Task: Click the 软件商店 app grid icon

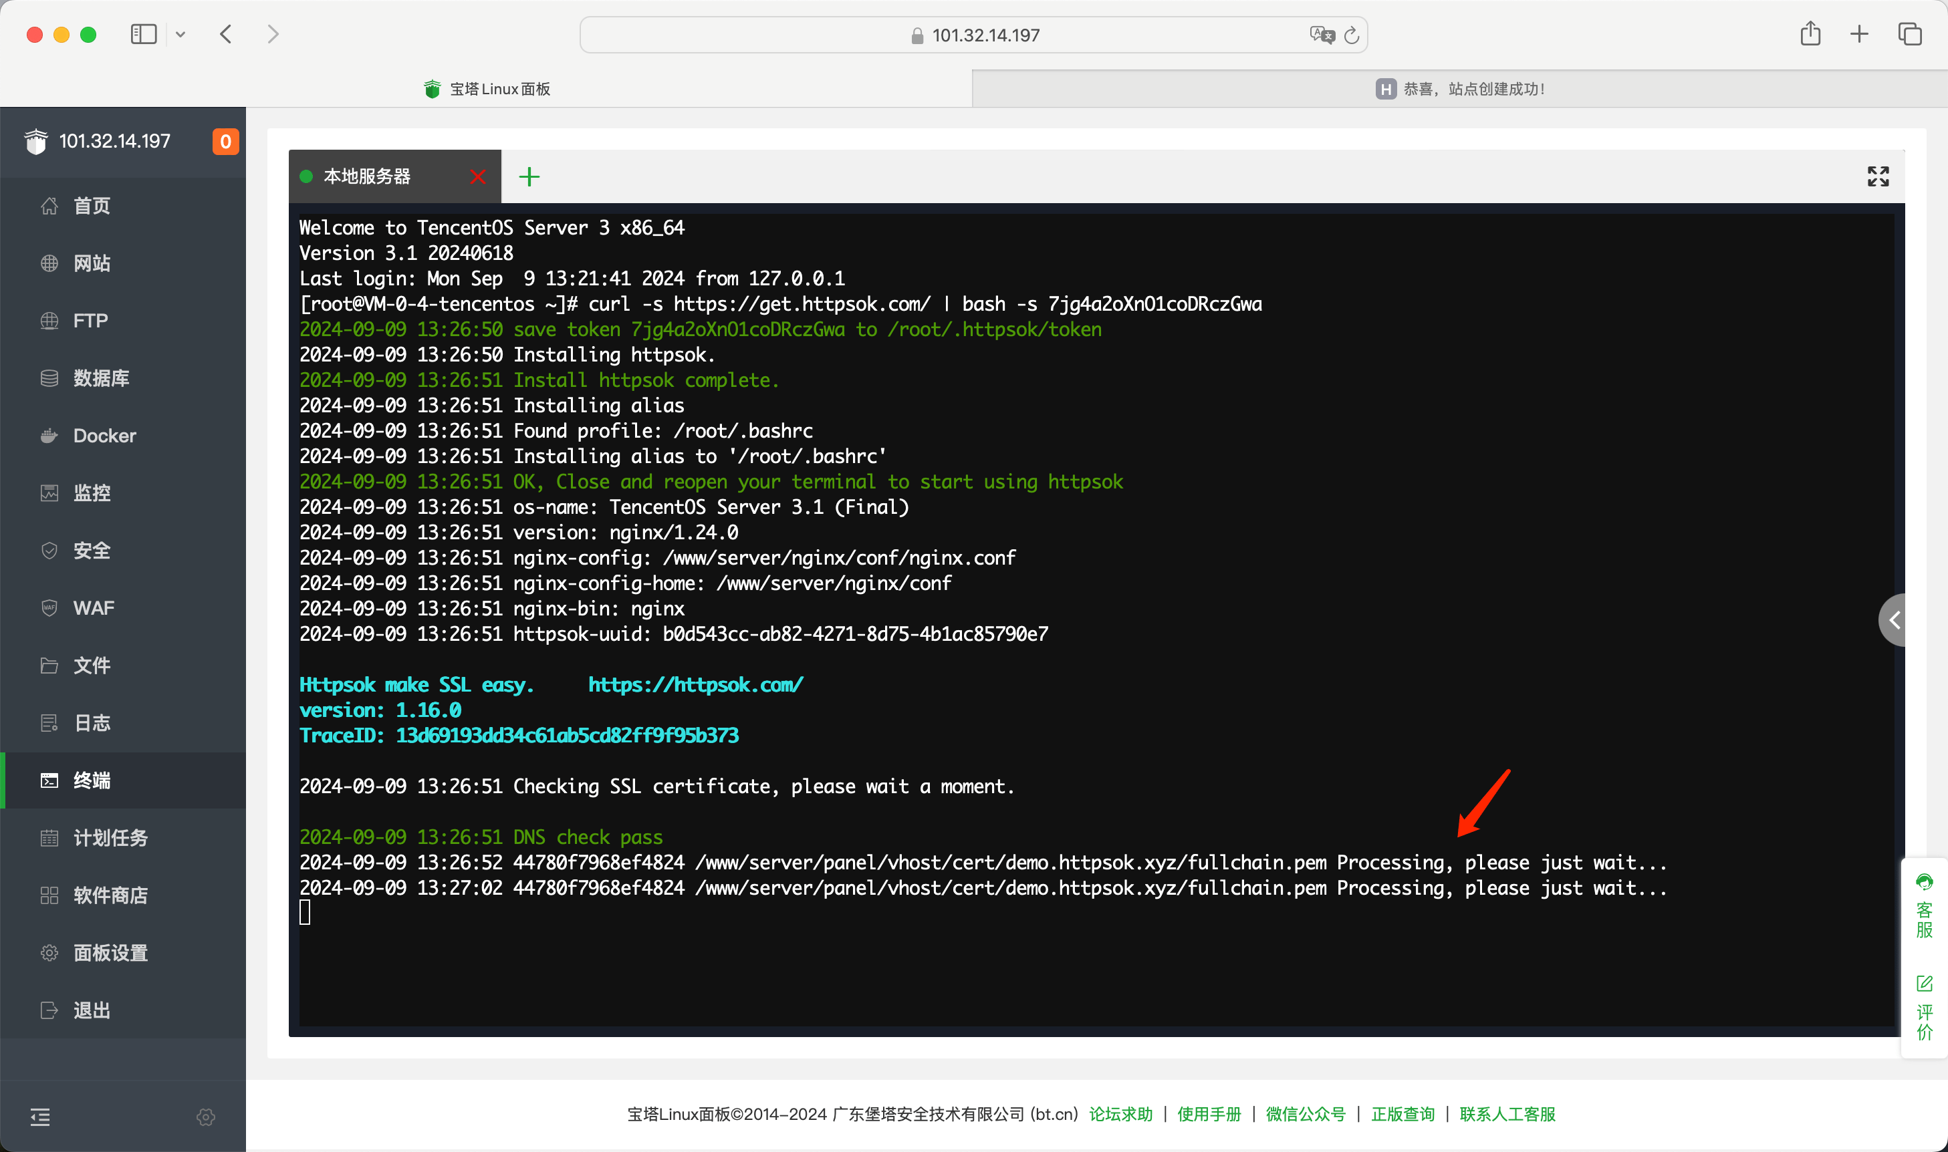Action: click(x=49, y=895)
